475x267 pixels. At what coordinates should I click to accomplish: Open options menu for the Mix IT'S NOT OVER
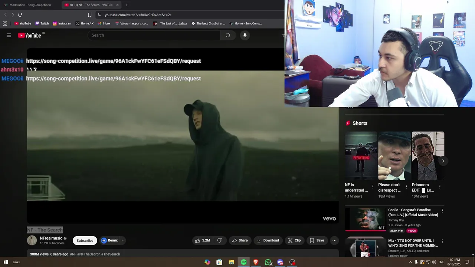[x=442, y=241]
